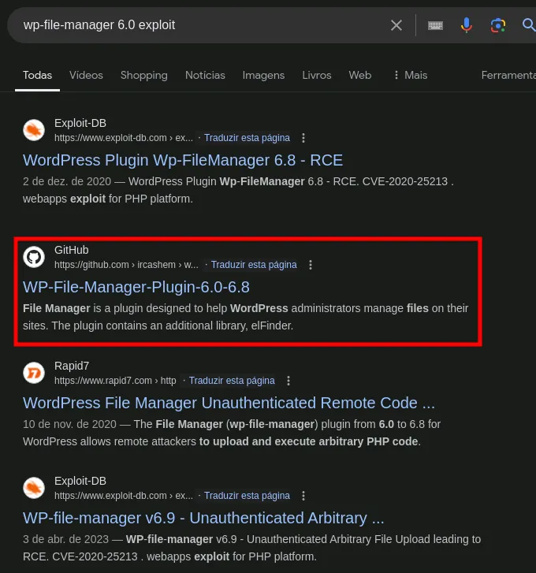Open WordPress Plugin Wp-FileManager 6.8 - RCE link
The height and width of the screenshot is (573, 536).
tap(183, 160)
